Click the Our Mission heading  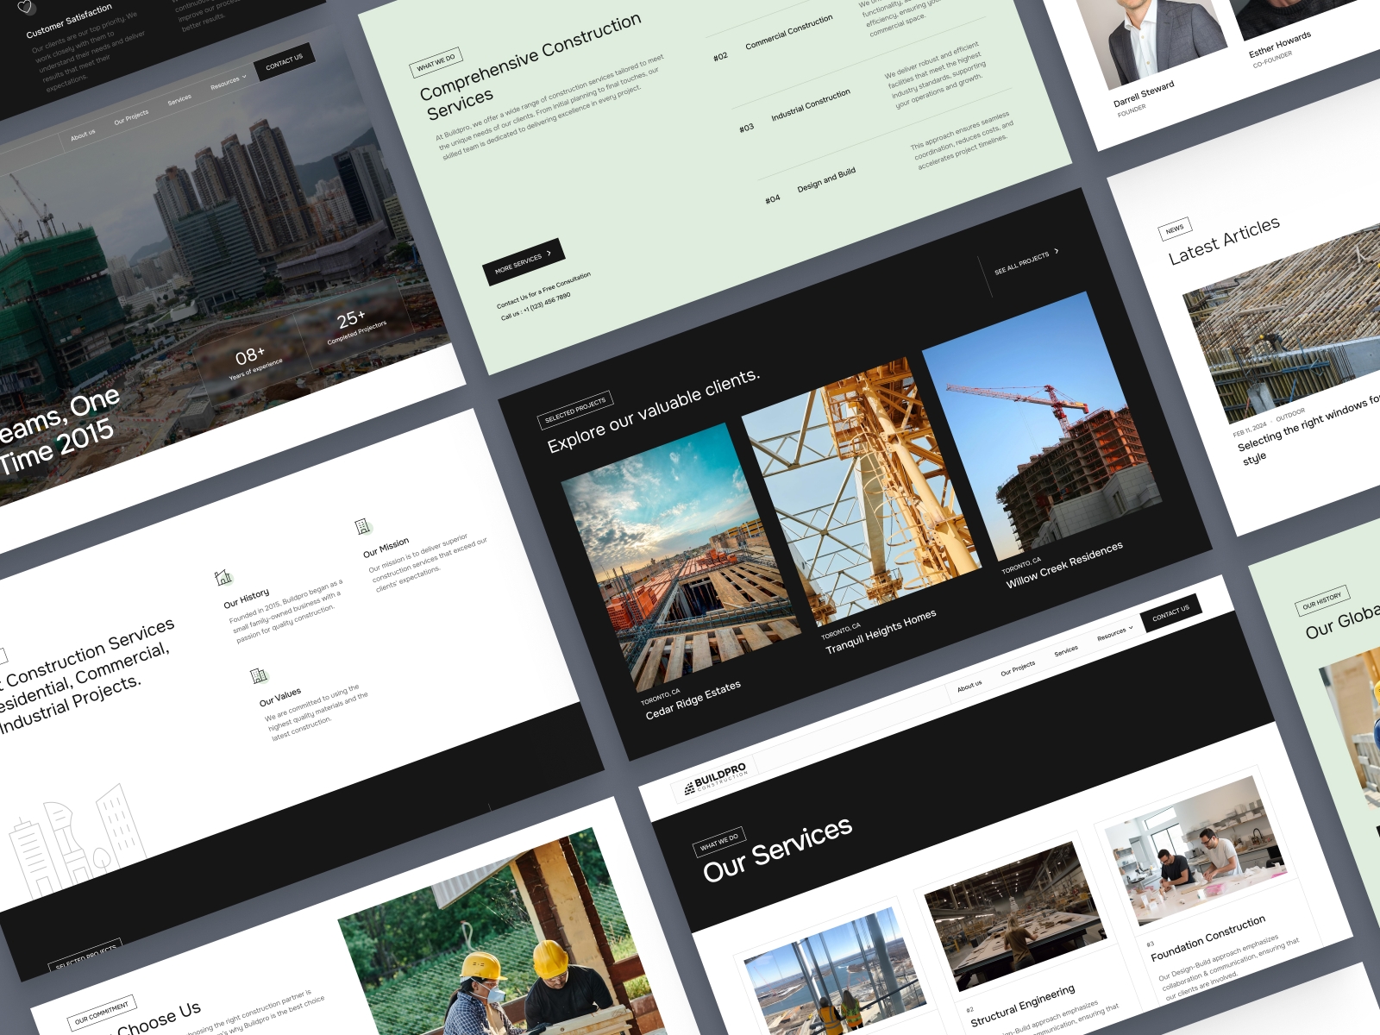[386, 548]
